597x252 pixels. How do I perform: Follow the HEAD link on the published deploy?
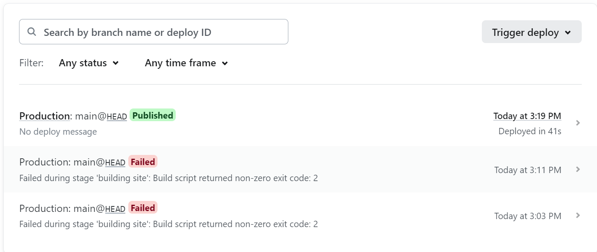[117, 117]
